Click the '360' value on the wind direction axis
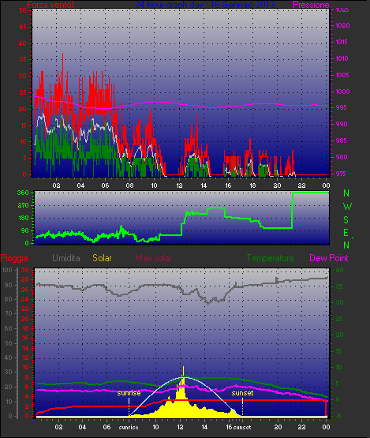 click(23, 193)
